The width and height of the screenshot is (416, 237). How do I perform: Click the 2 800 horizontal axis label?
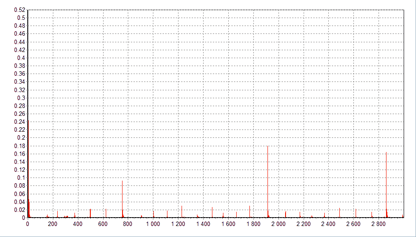click(x=379, y=224)
